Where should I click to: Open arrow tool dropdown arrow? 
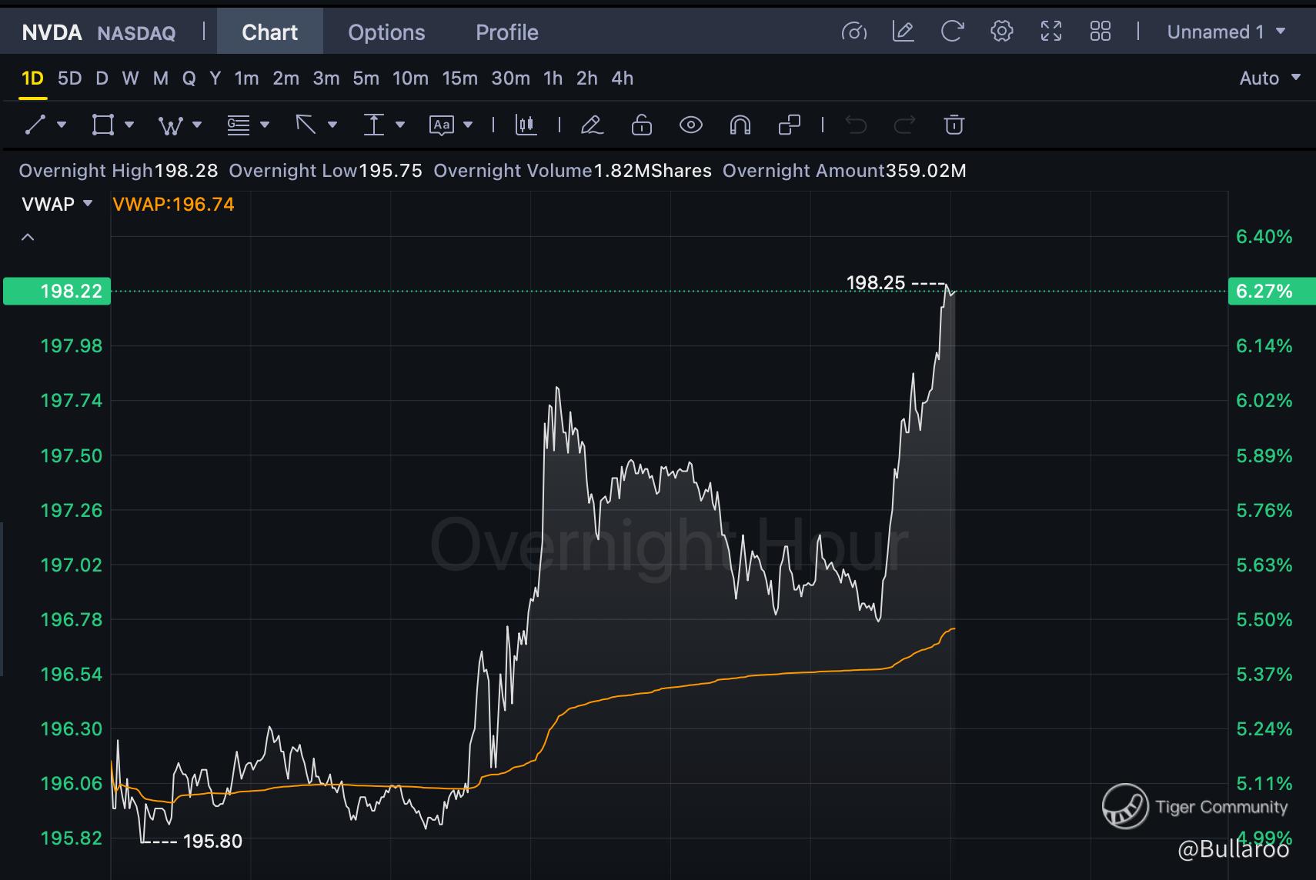point(332,125)
